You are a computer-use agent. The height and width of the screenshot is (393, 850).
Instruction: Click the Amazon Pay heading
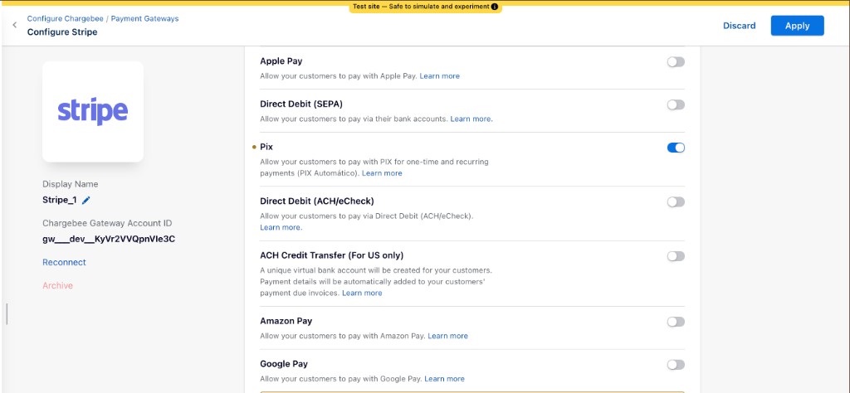(x=286, y=321)
